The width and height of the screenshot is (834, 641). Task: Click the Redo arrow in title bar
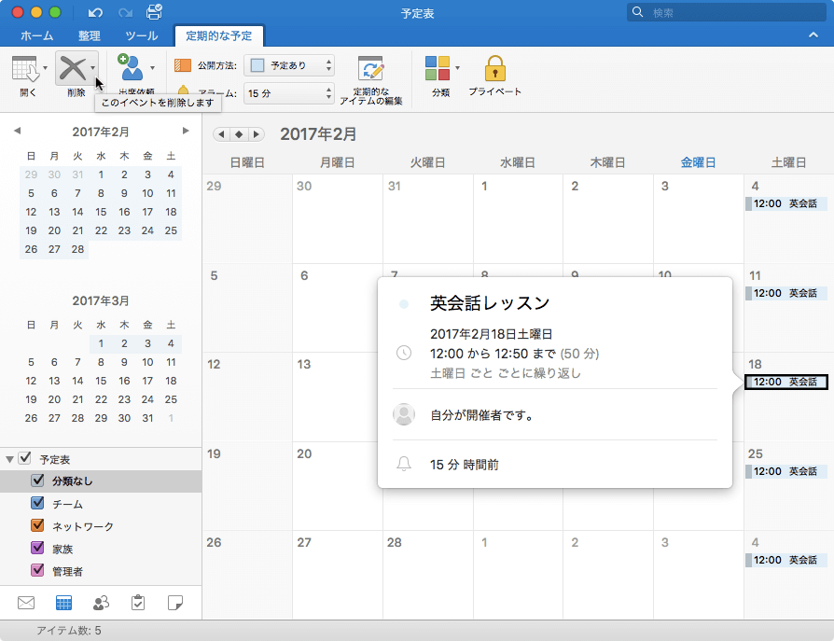point(126,12)
